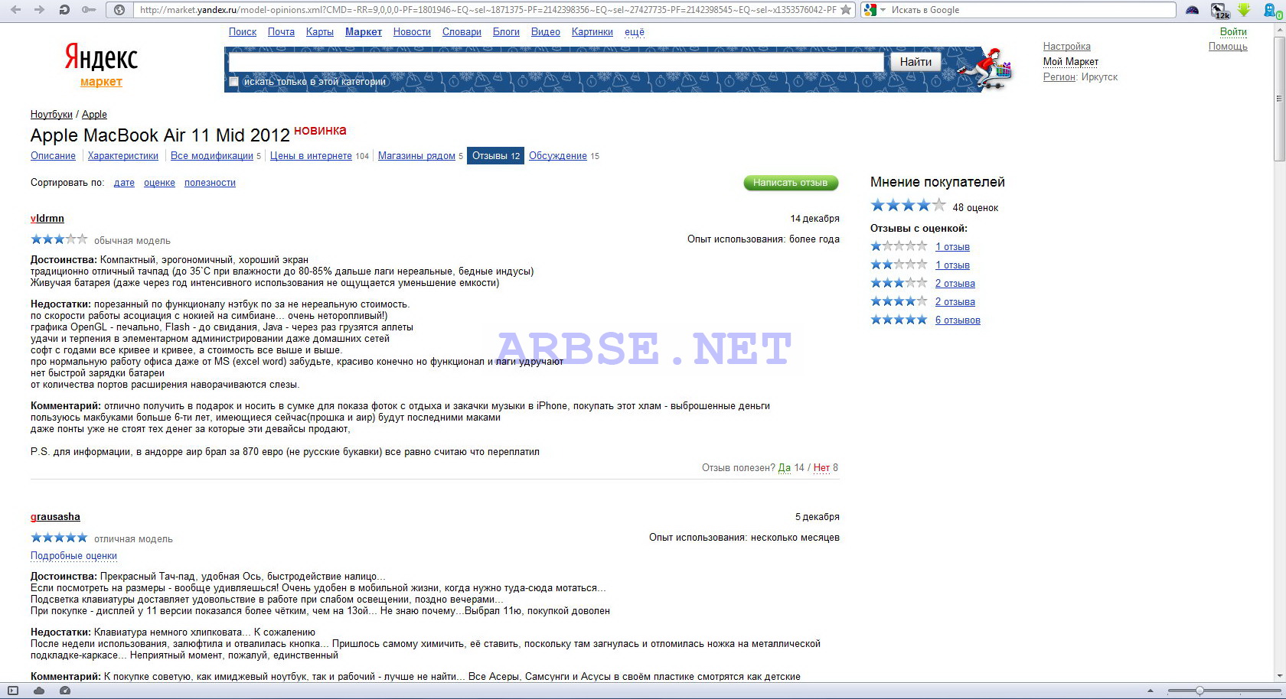Open the Настройка settings link

[x=1067, y=47]
